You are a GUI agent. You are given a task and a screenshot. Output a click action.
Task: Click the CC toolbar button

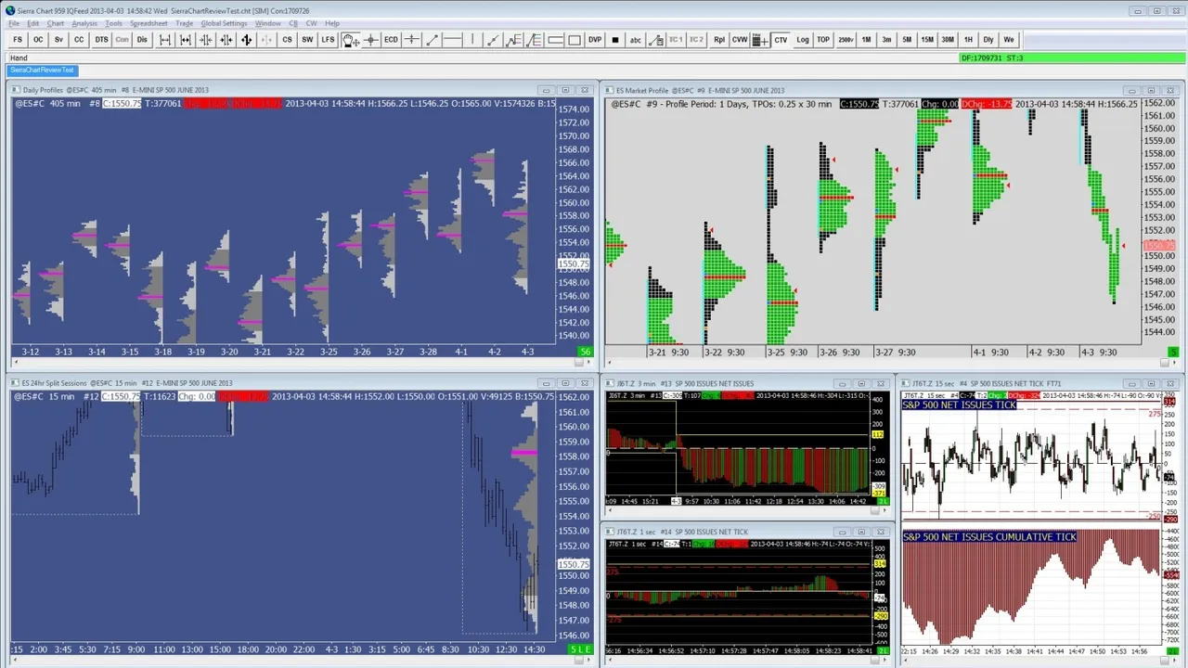(x=79, y=40)
